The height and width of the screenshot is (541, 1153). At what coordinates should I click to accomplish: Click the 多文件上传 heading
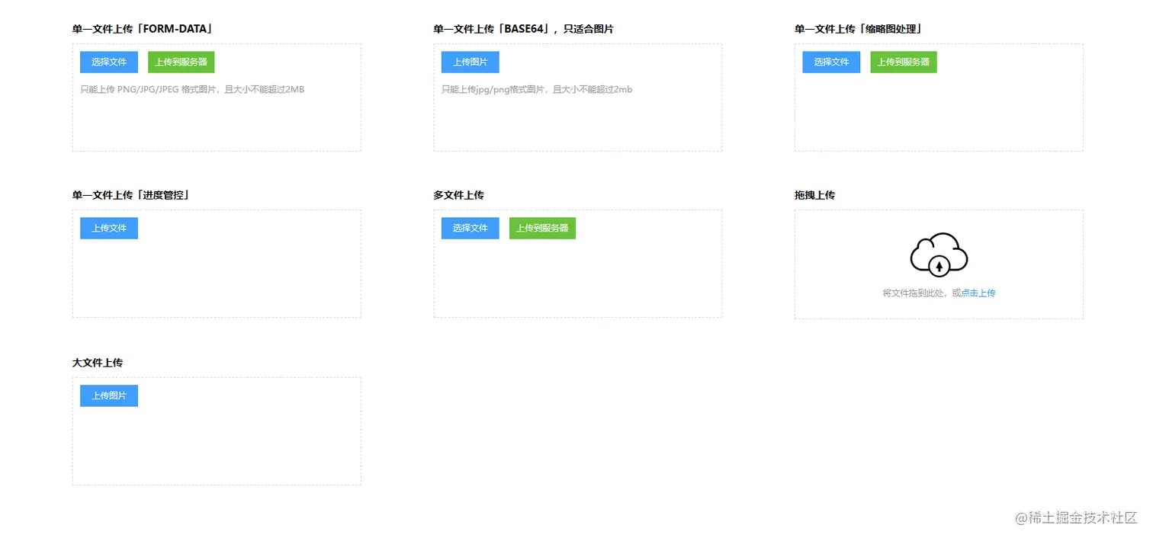(458, 195)
